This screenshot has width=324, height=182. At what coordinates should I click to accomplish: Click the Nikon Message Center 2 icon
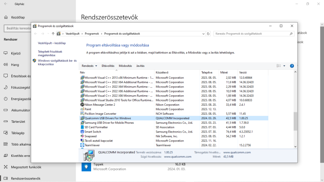[x=82, y=105]
